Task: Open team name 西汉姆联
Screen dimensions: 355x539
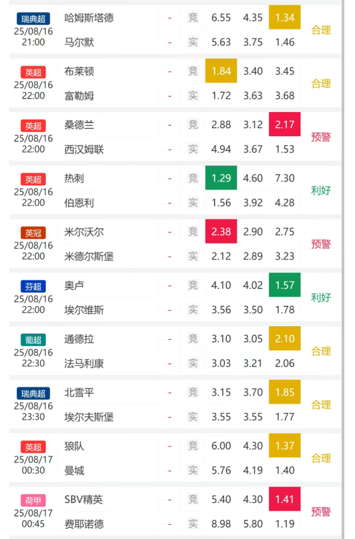Action: (84, 149)
